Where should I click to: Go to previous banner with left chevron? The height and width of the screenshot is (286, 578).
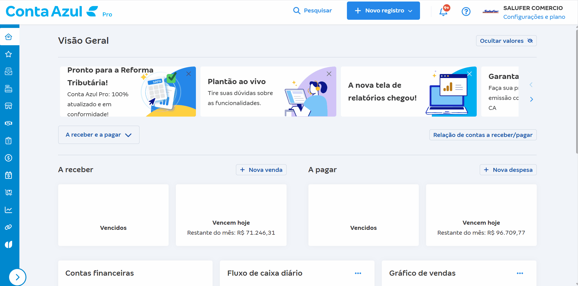531,85
